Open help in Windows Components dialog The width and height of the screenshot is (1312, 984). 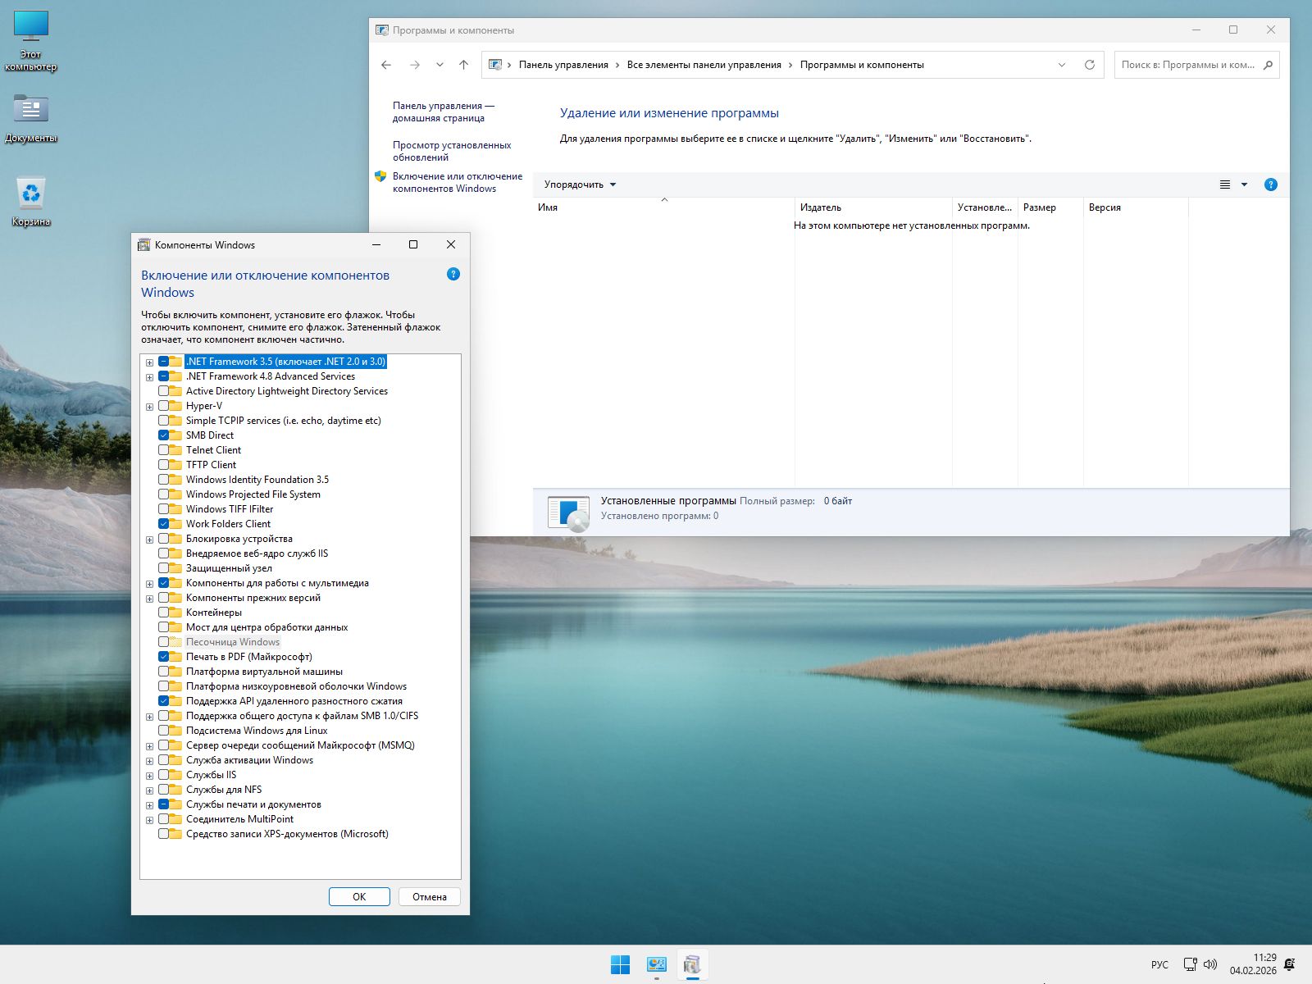(453, 275)
